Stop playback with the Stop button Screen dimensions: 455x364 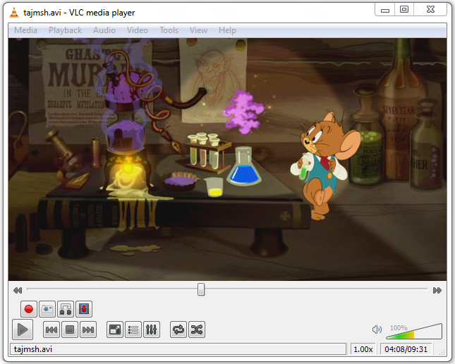point(70,330)
